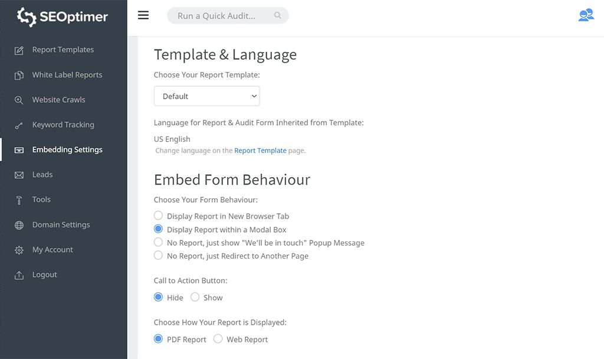This screenshot has width=604, height=359.
Task: Select the Web Report display option
Action: coord(218,340)
